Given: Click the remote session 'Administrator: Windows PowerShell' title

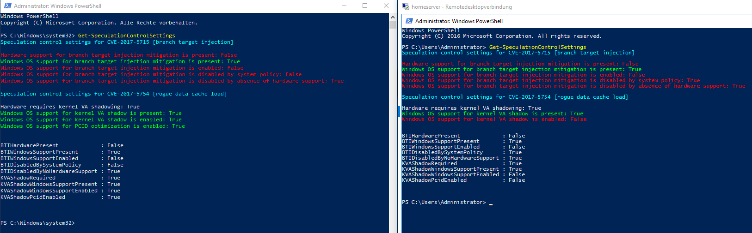Looking at the screenshot, I should (459, 21).
